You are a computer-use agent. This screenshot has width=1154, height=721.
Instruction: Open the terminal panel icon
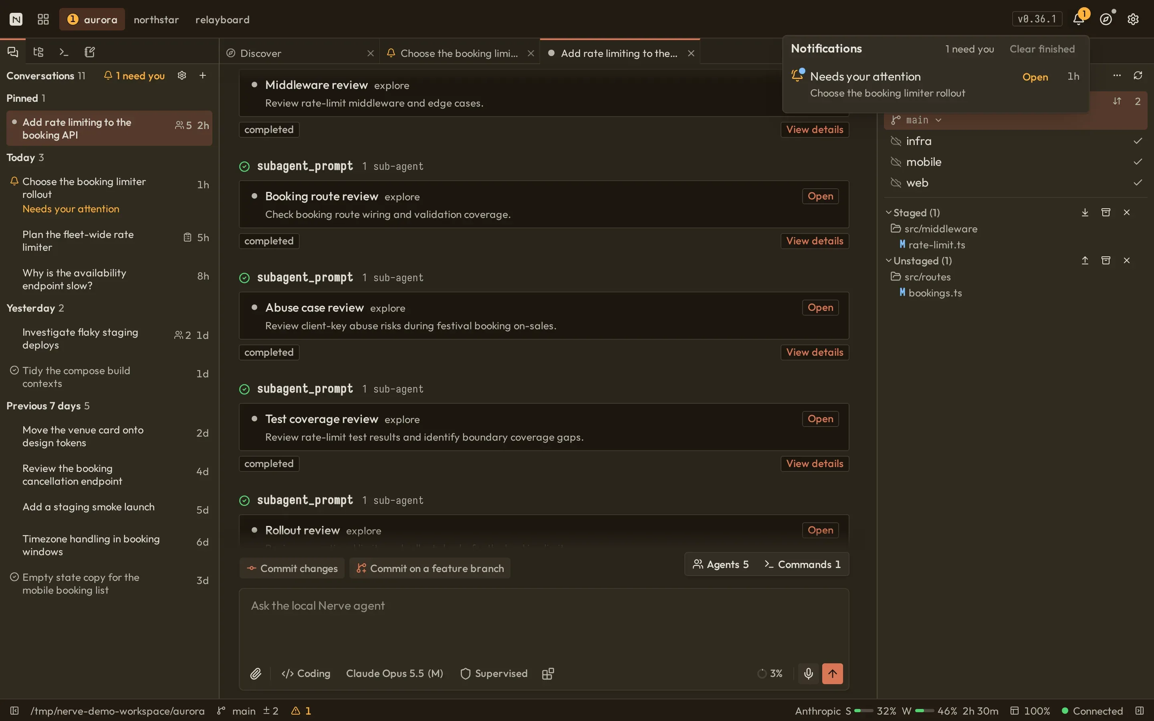[64, 52]
